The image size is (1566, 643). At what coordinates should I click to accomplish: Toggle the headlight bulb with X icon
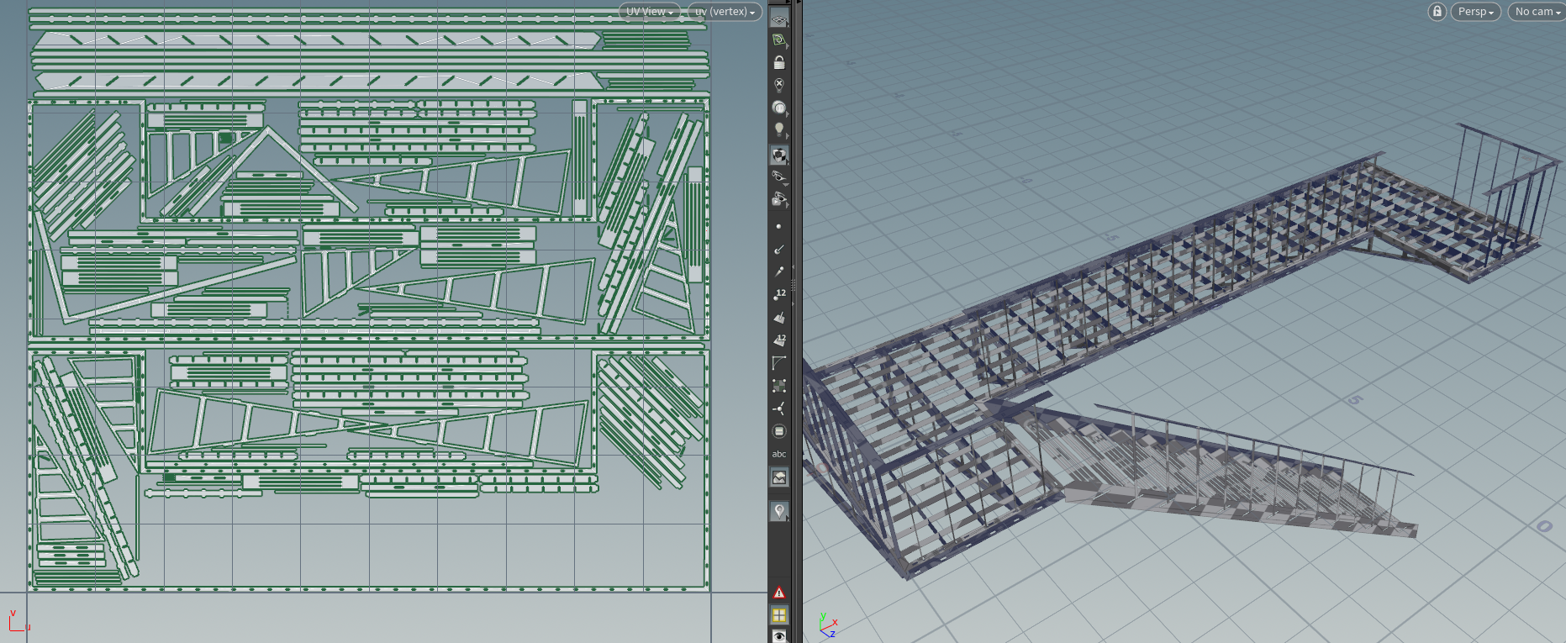point(779,85)
